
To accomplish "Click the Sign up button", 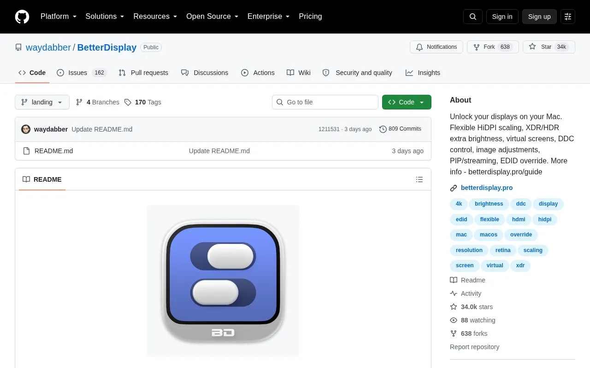I will (539, 17).
